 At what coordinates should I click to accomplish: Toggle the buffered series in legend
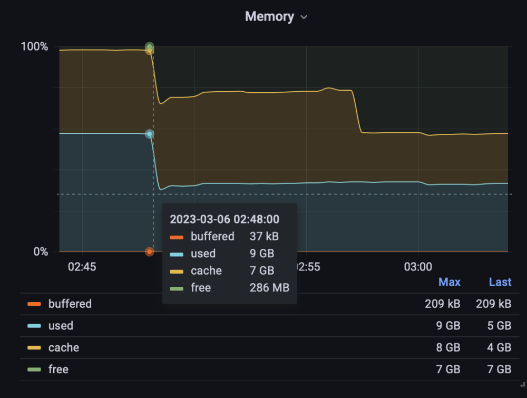[70, 304]
